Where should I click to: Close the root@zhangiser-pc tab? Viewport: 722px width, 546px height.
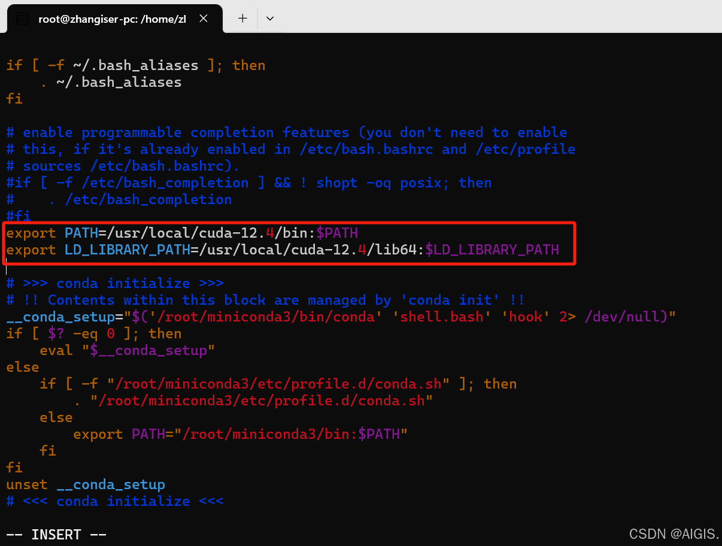click(204, 19)
